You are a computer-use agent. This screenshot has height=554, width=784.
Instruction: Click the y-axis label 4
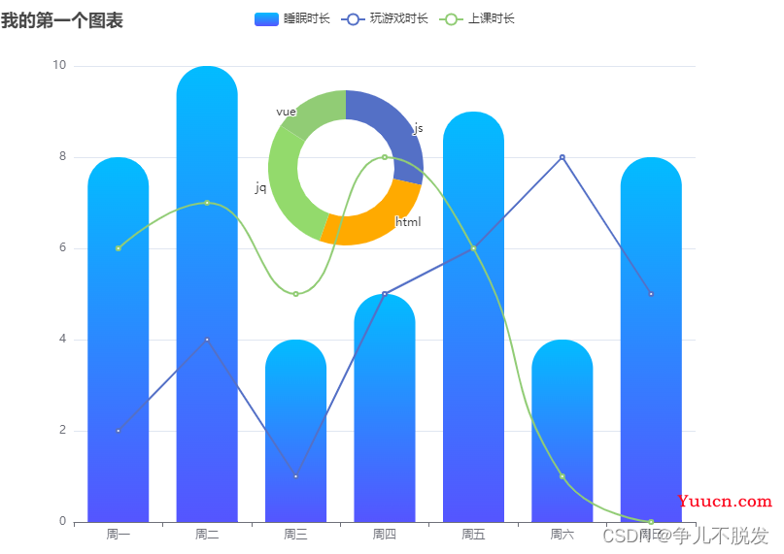(x=62, y=339)
